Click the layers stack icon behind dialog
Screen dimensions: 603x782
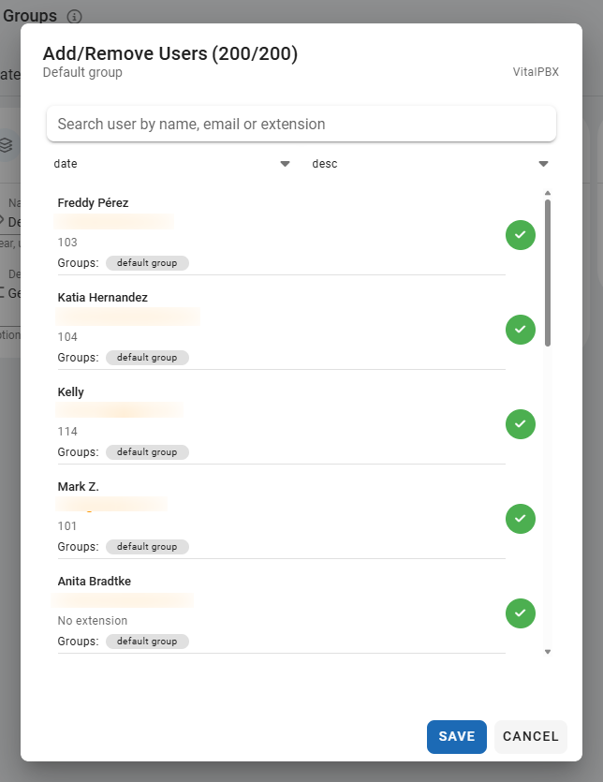click(7, 144)
